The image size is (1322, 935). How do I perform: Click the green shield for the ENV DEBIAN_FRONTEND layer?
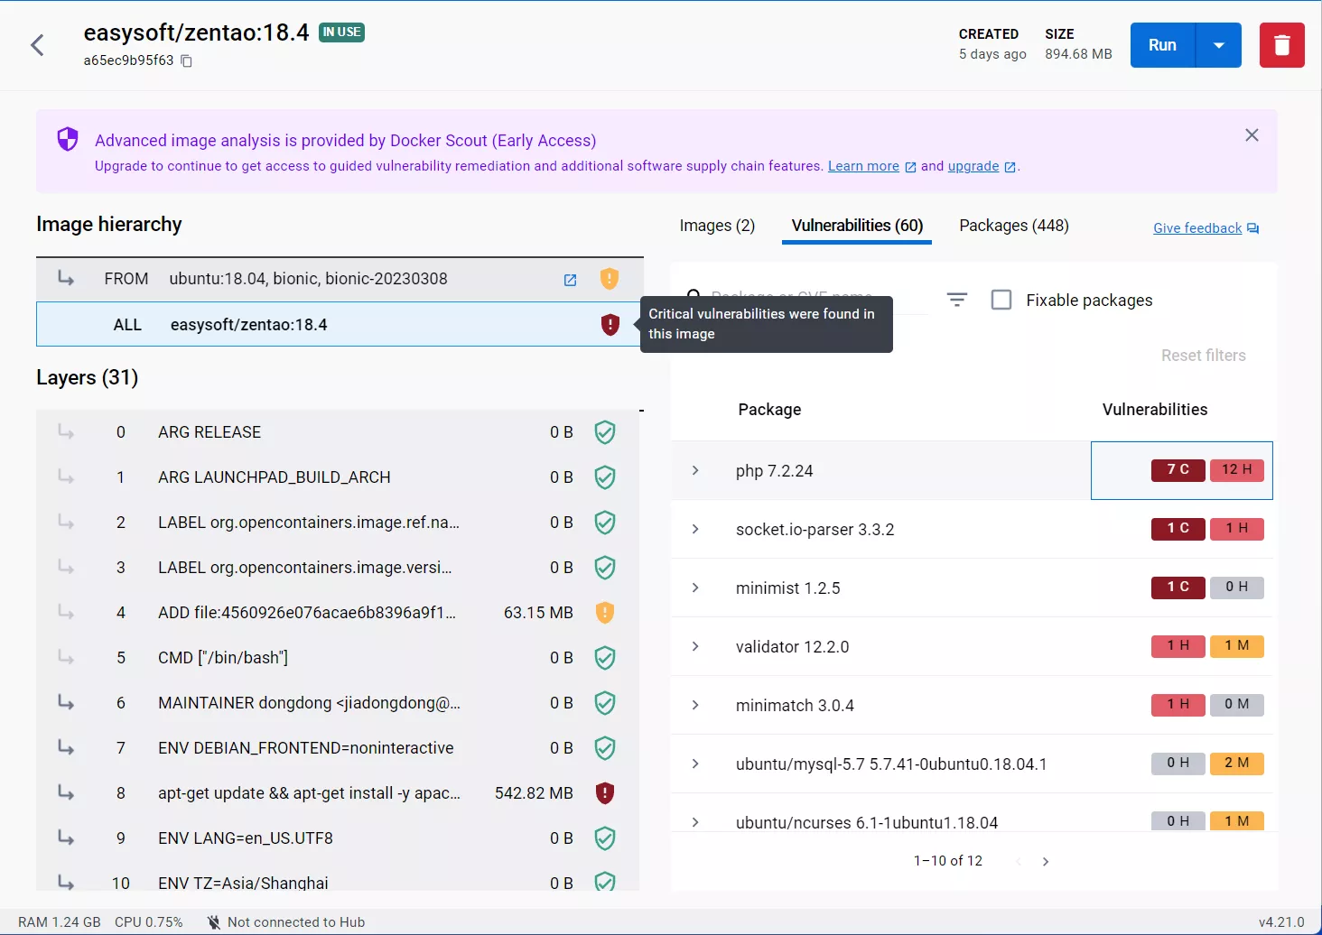click(605, 748)
